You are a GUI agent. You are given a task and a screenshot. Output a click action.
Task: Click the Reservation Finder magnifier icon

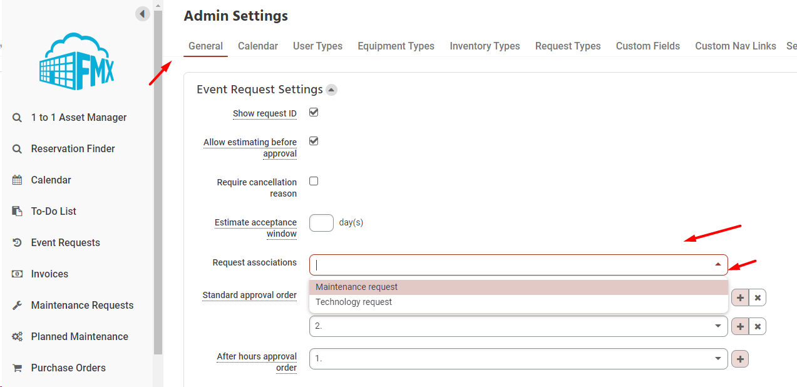click(18, 148)
